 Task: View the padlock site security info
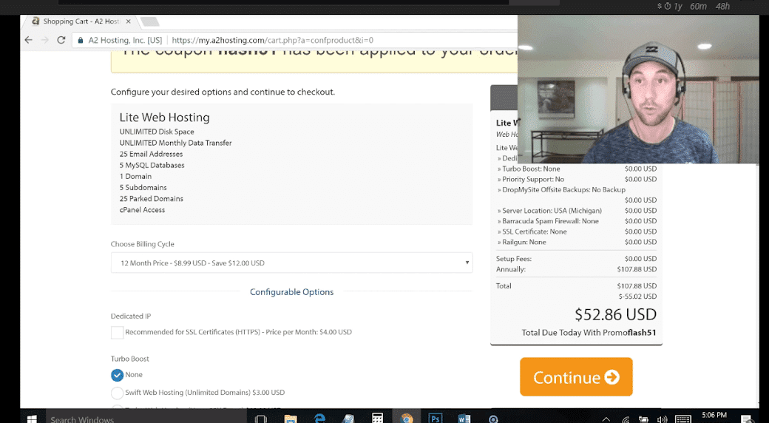click(x=81, y=40)
